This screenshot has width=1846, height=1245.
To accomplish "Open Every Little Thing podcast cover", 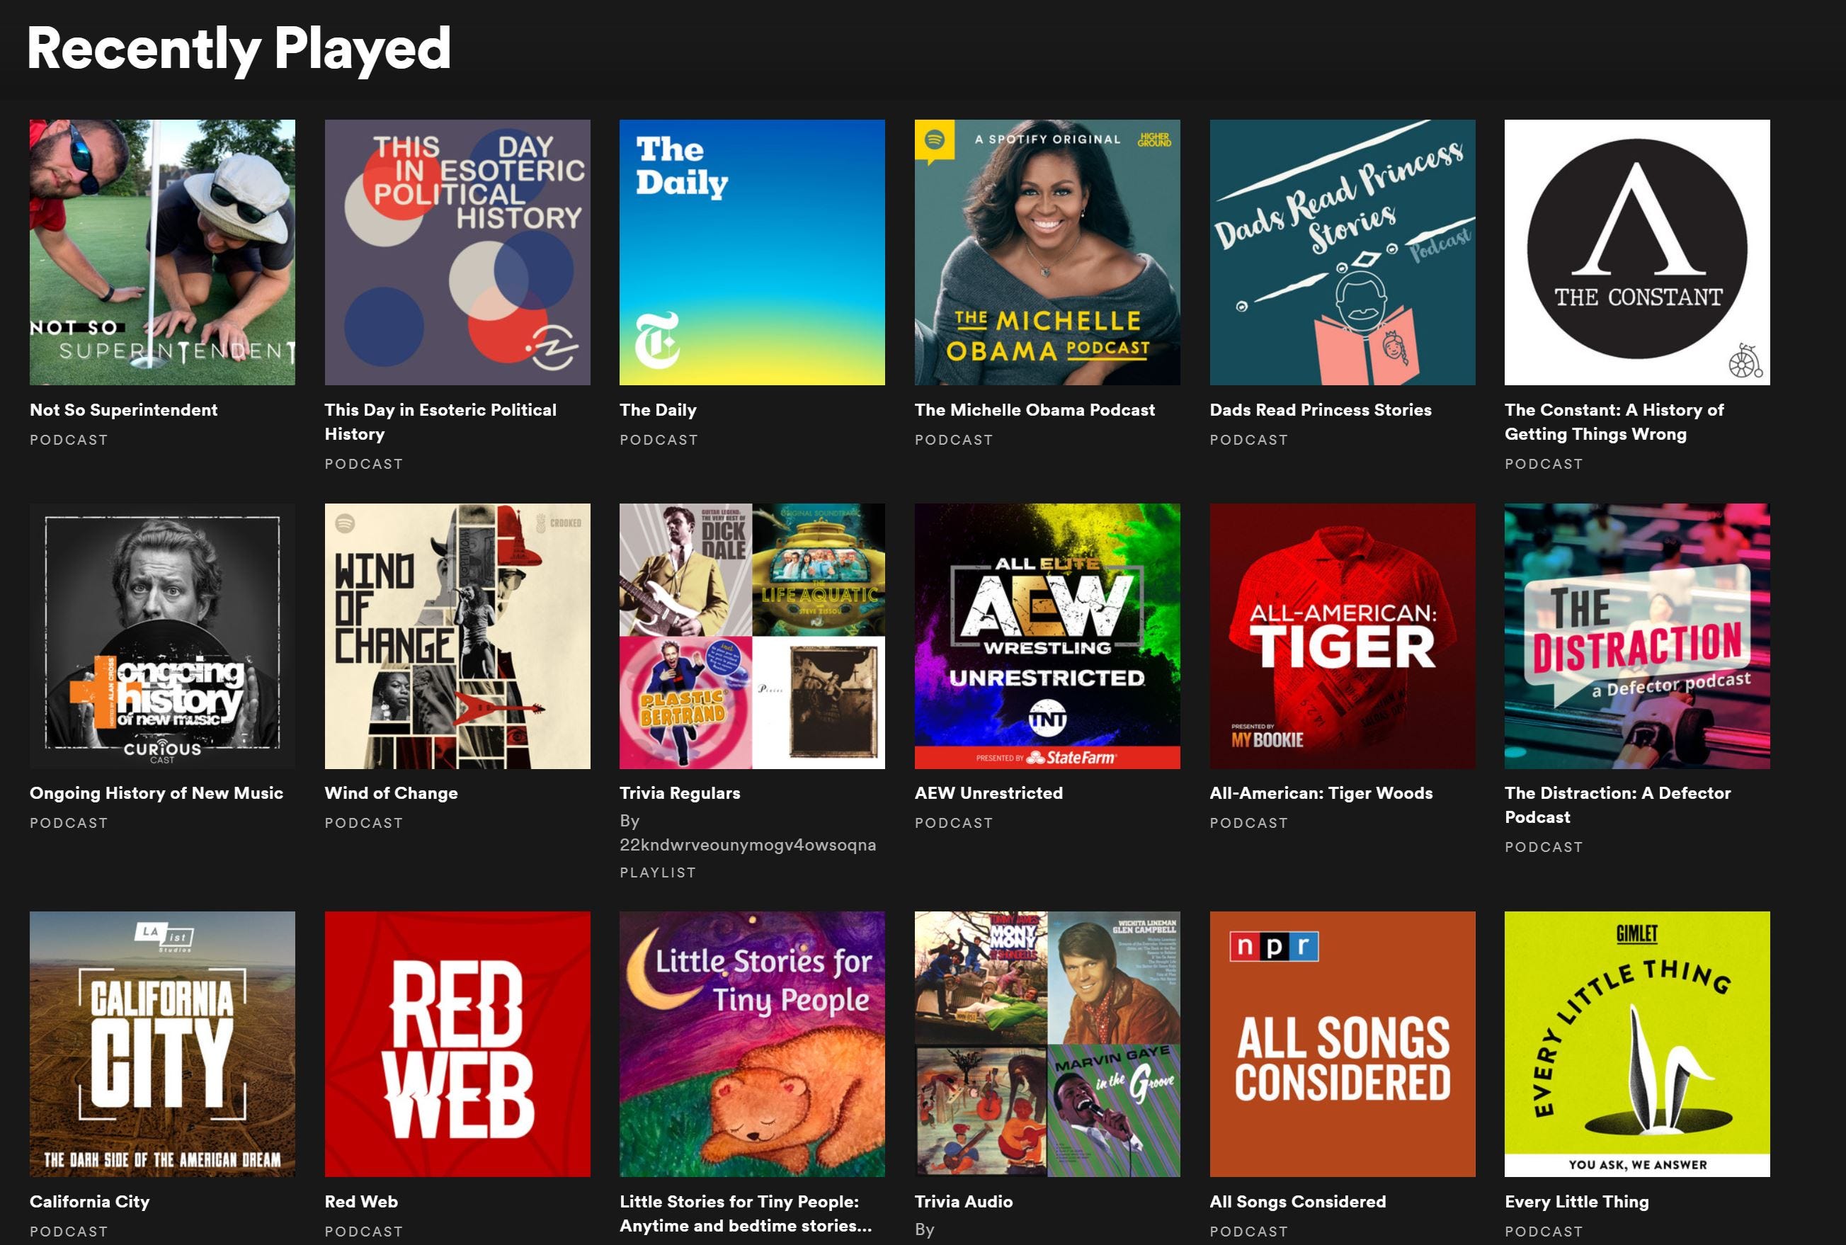I will pos(1637,1044).
